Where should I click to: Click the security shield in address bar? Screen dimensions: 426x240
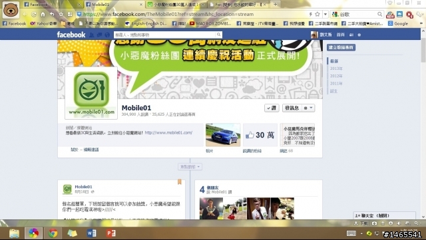tap(79, 15)
